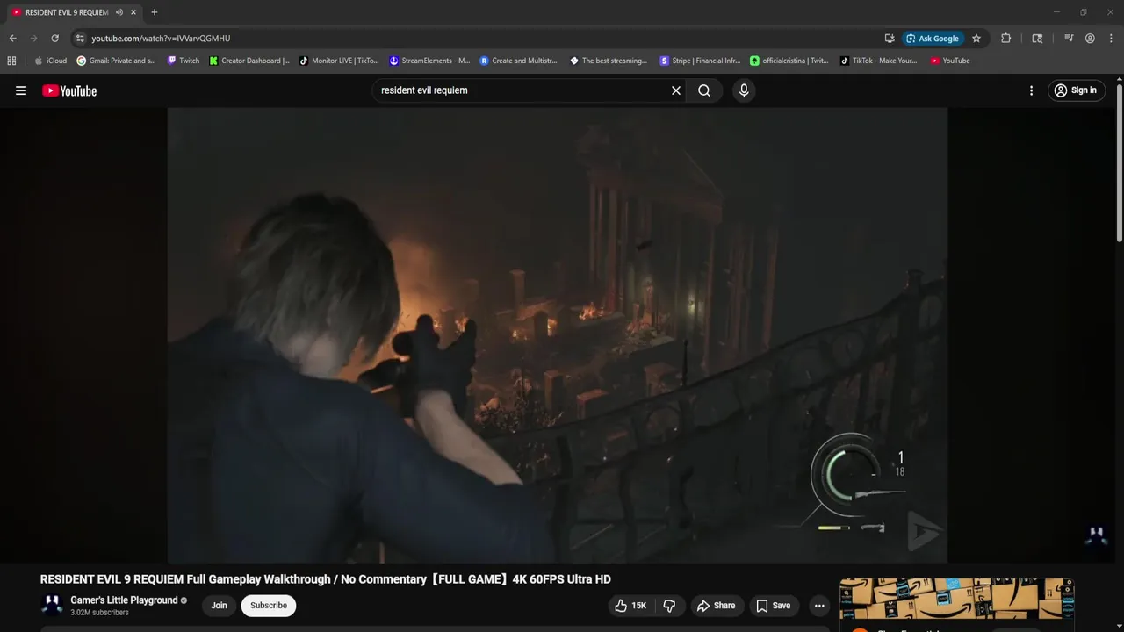Image resolution: width=1124 pixels, height=632 pixels.
Task: Open Gamer's Little Playground channel name
Action: [124, 600]
